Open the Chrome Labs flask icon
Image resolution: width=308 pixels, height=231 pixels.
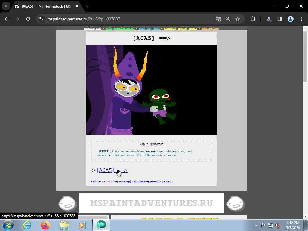[269, 19]
